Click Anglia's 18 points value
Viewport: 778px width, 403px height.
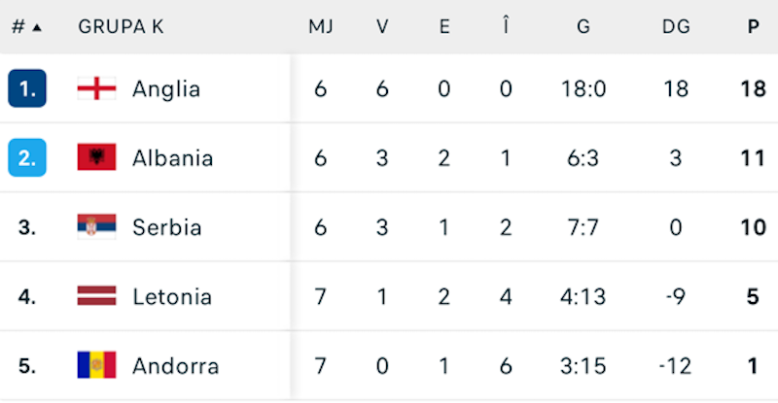(753, 88)
